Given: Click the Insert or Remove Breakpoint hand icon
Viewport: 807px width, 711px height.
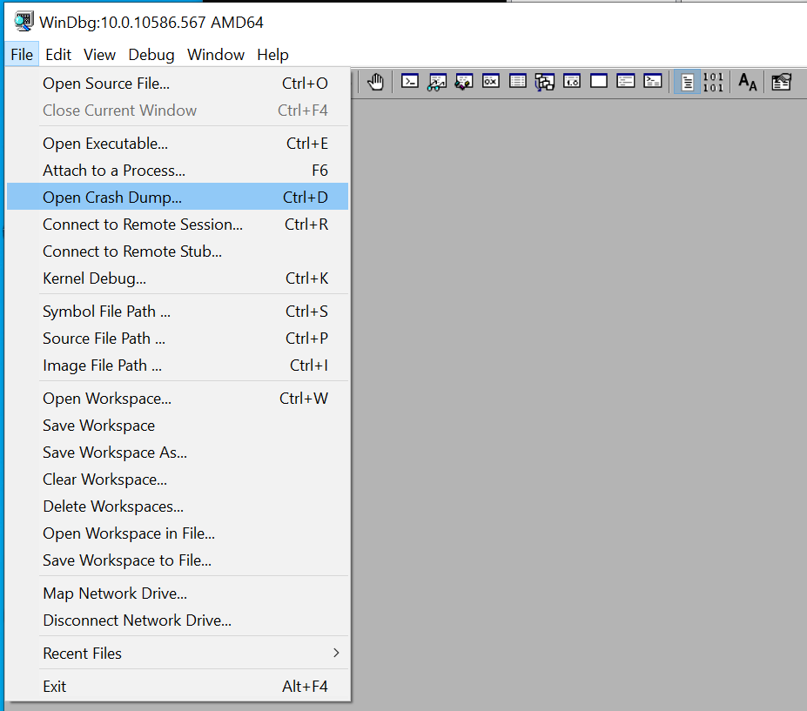Looking at the screenshot, I should click(376, 82).
